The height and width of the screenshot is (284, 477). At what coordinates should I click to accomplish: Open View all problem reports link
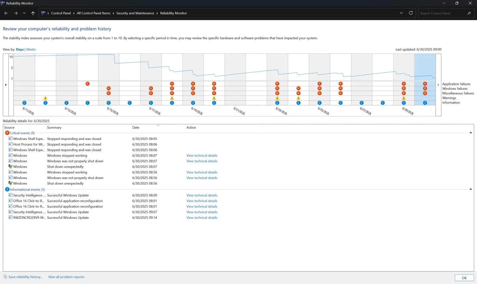[x=66, y=277]
